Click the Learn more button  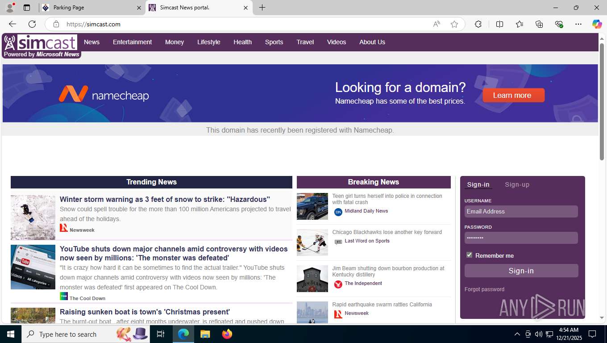pos(513,95)
